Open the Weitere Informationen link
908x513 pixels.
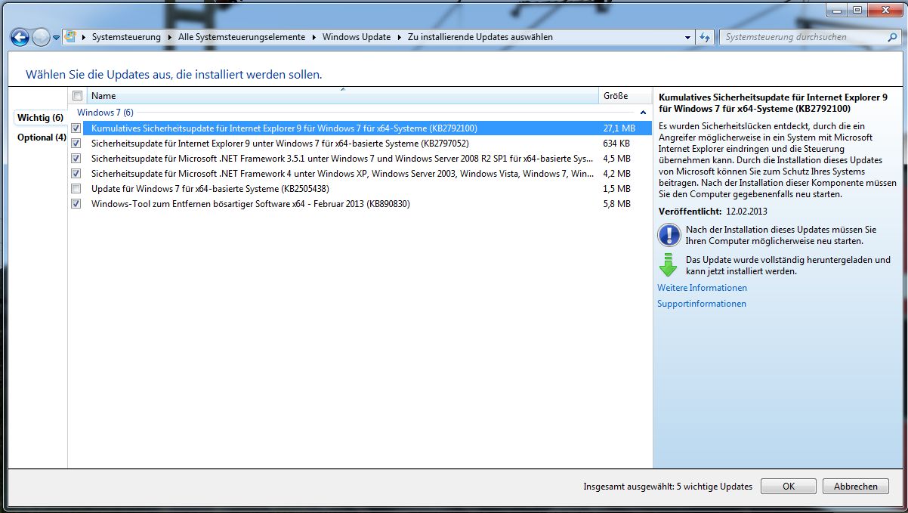[702, 288]
